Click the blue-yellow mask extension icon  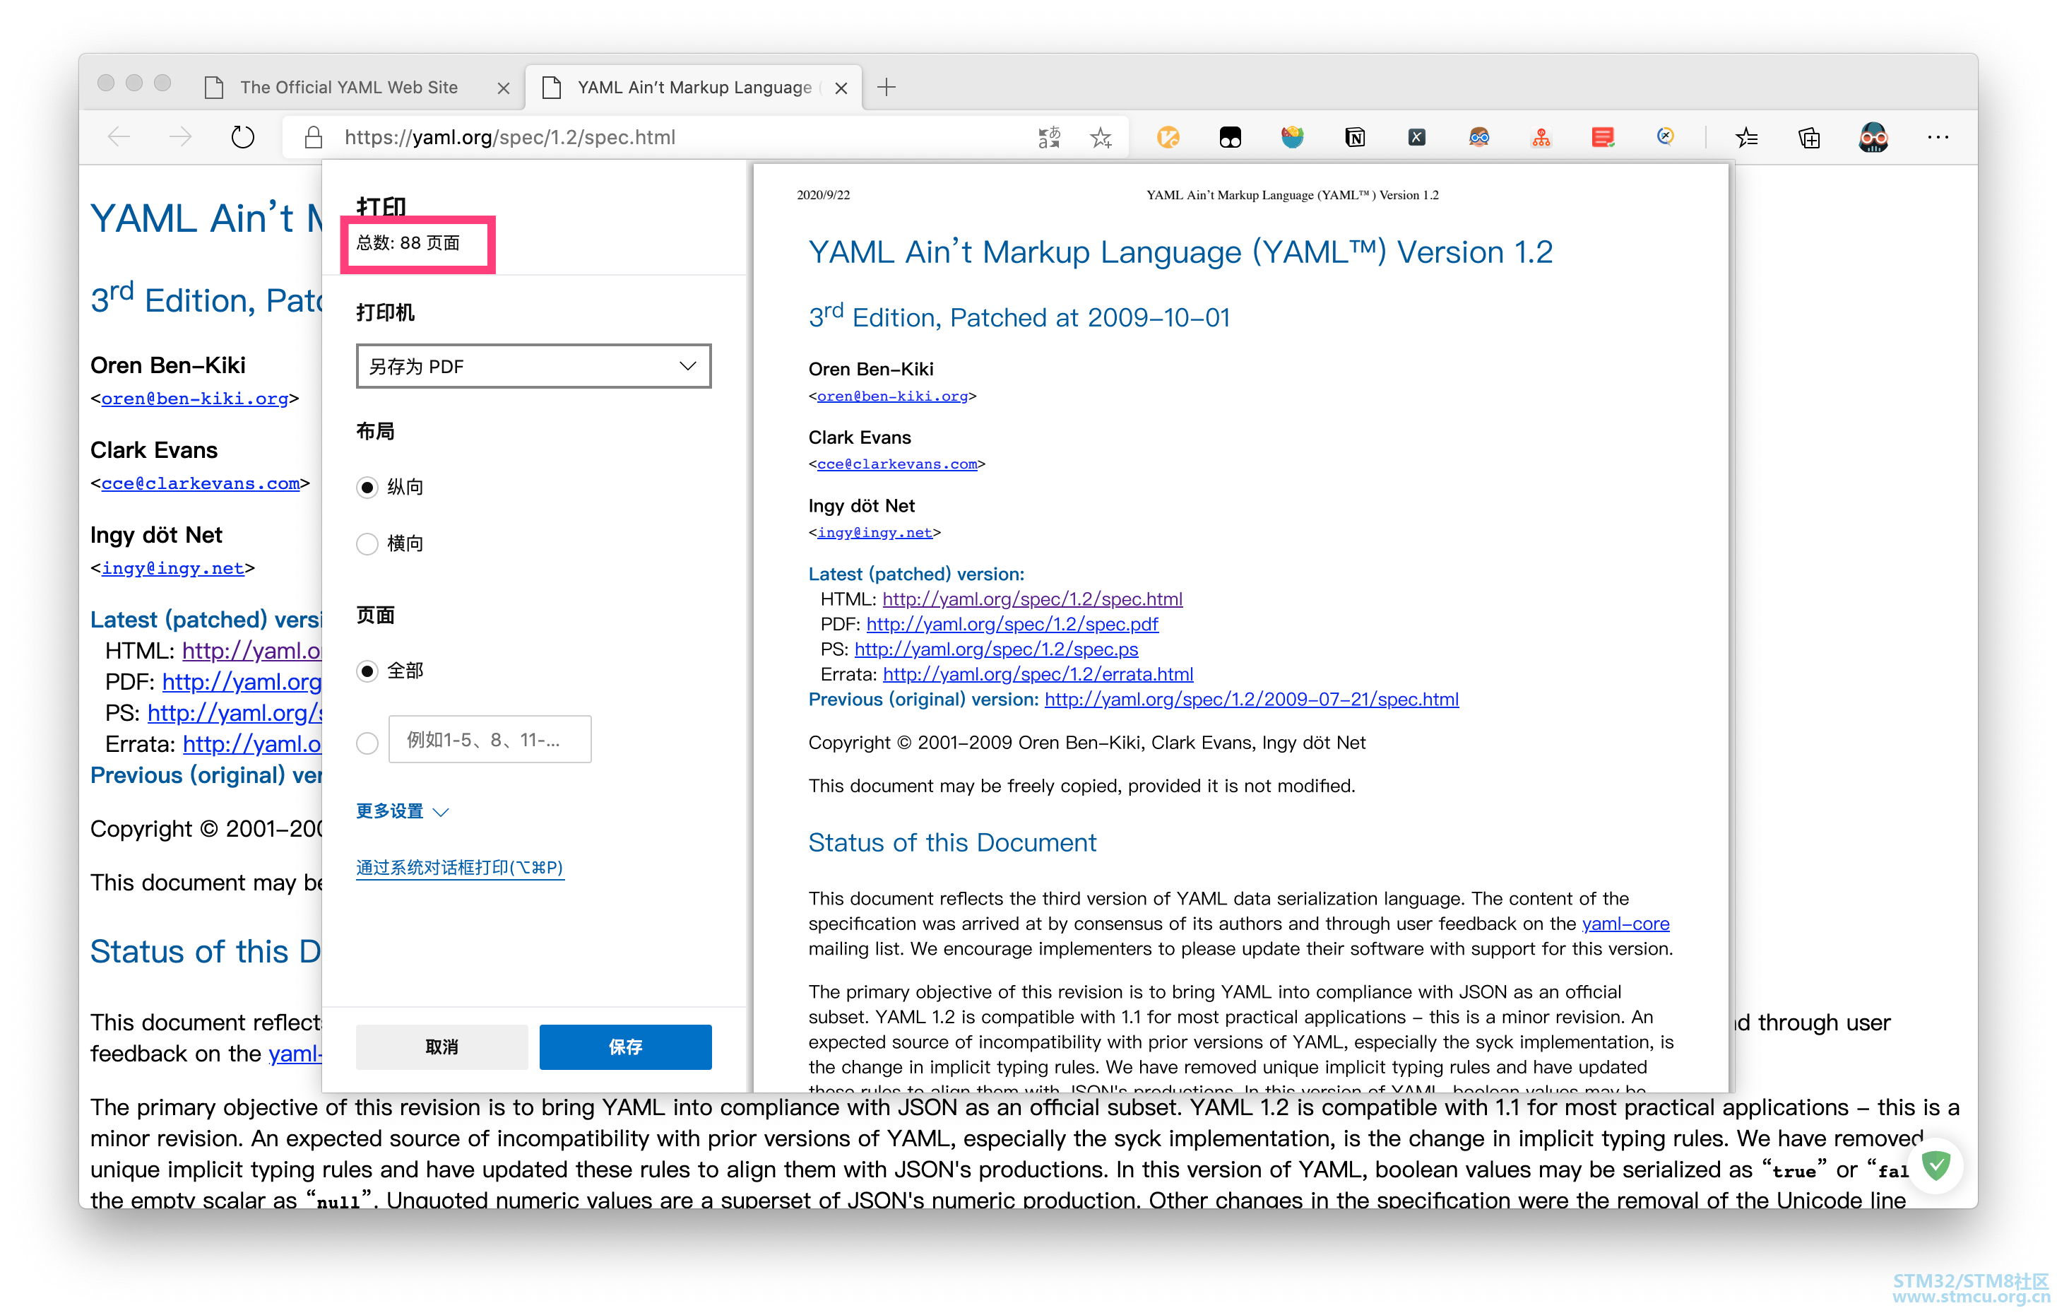click(1293, 137)
